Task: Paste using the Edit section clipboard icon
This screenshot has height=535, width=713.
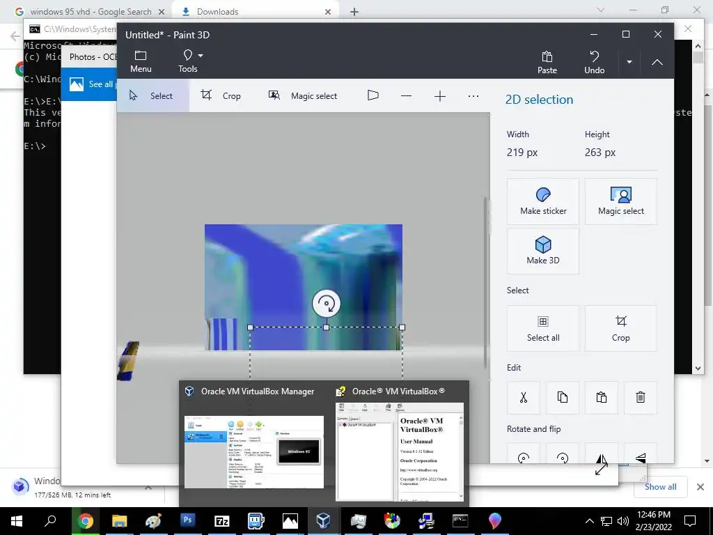Action: pyautogui.click(x=601, y=397)
